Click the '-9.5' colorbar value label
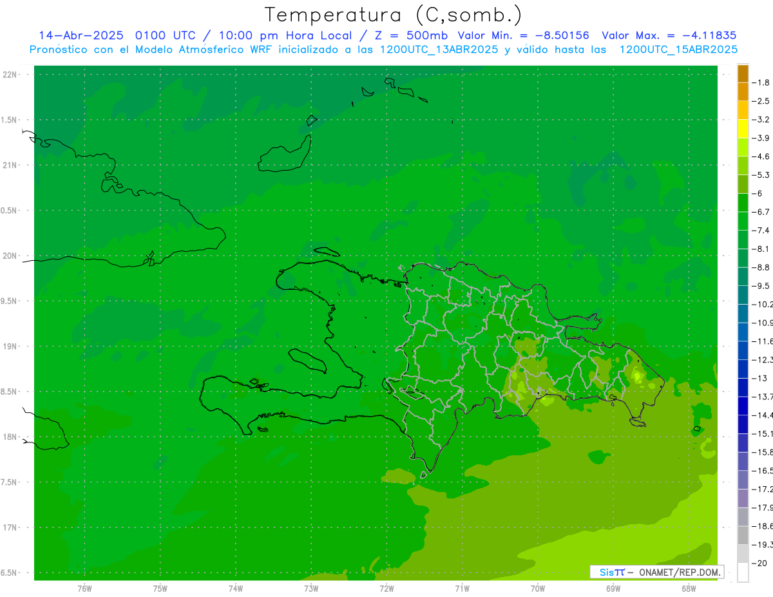The image size is (773, 597). (761, 286)
